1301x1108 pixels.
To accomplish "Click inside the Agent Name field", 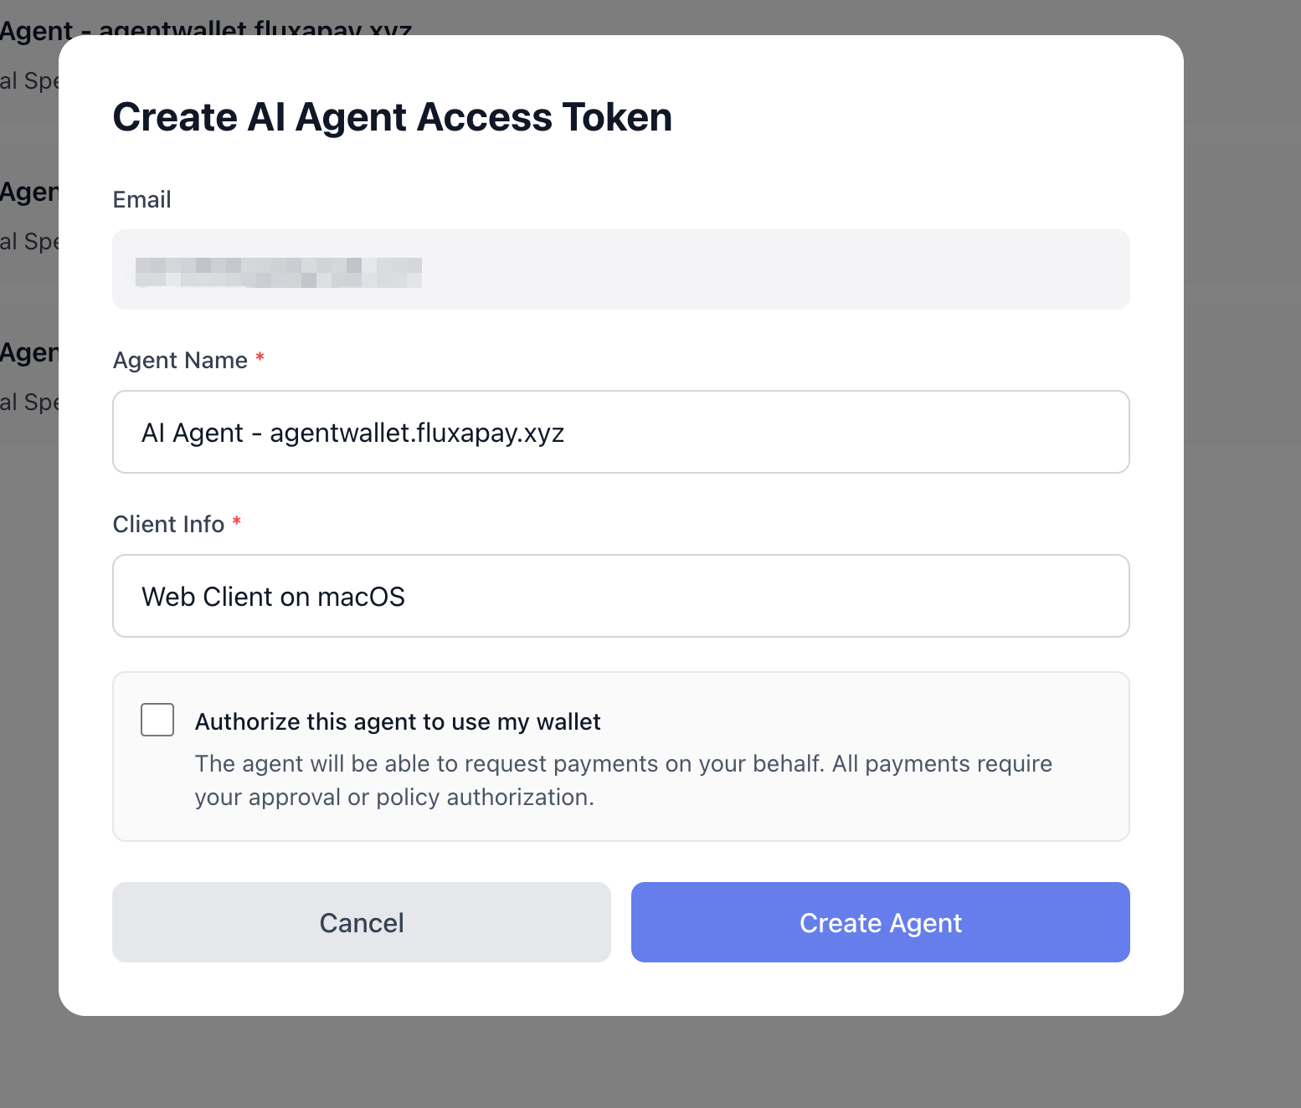I will pos(621,432).
